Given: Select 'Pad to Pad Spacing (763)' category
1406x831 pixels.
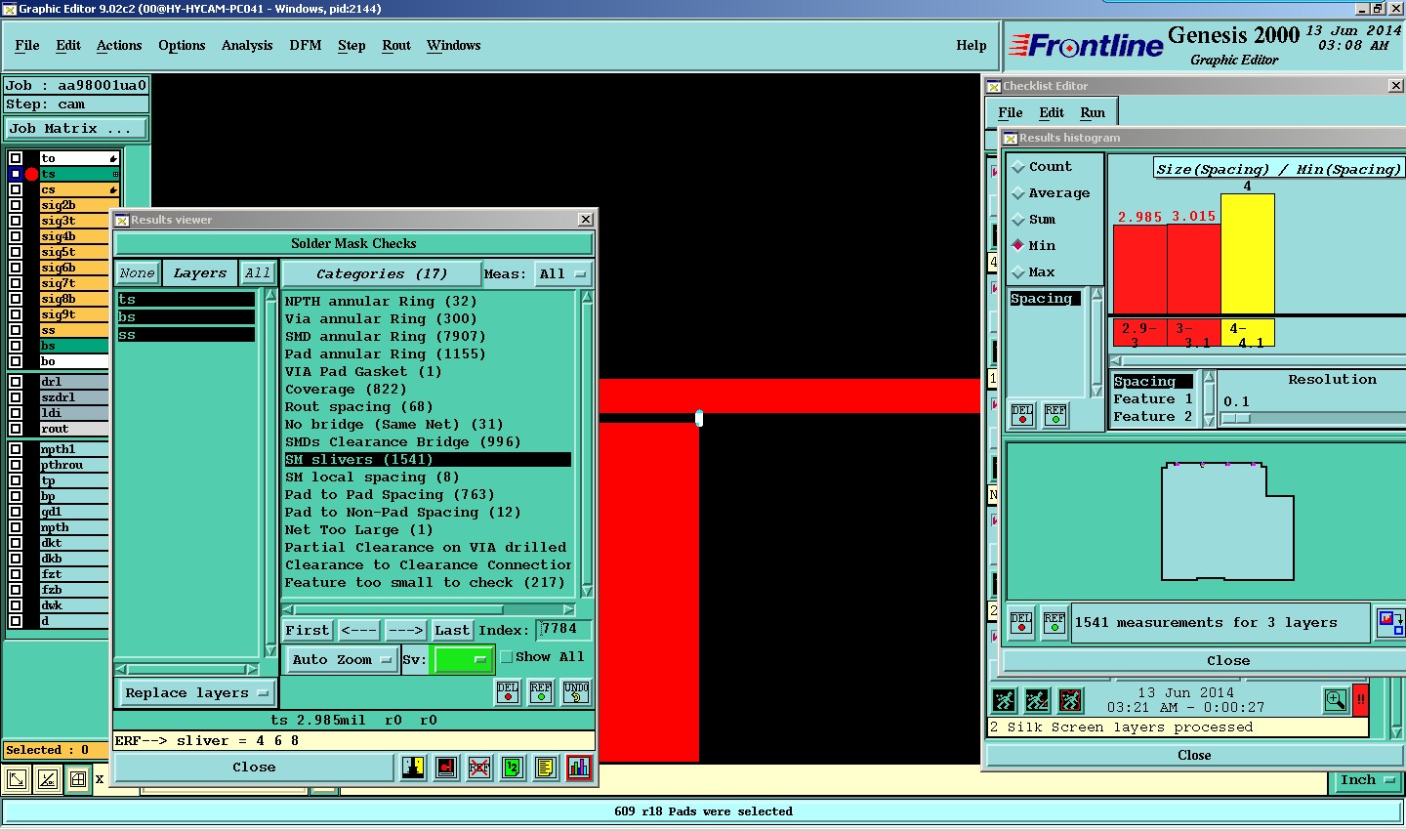Looking at the screenshot, I should click(x=428, y=495).
